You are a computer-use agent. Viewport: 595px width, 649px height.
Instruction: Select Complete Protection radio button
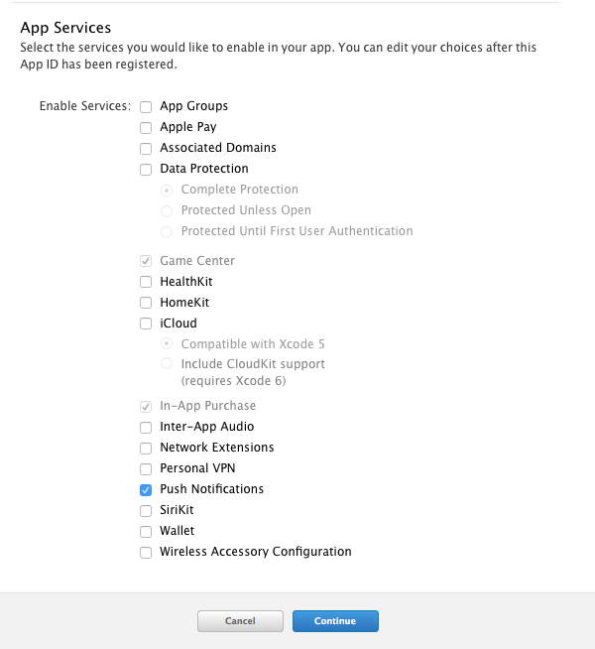coord(167,191)
